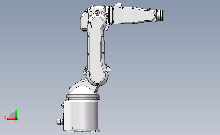Select the horizontal forearm of the robot
The width and height of the screenshot is (220, 135).
click(133, 15)
